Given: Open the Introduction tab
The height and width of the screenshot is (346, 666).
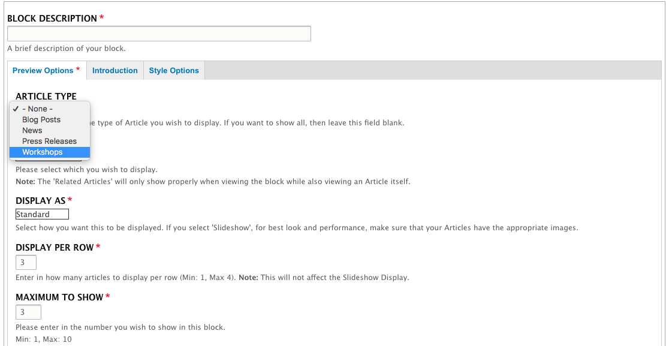Looking at the screenshot, I should 114,71.
